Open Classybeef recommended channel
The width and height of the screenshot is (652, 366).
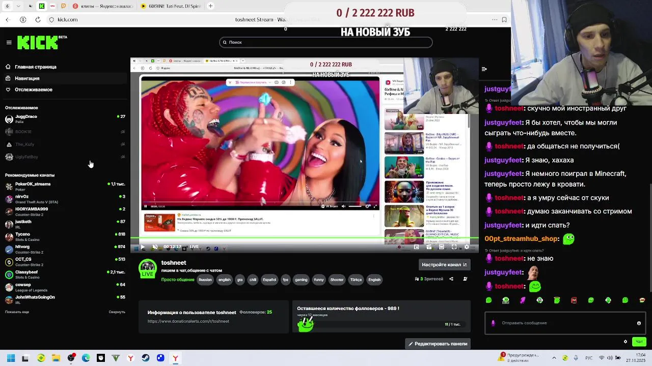coord(65,274)
